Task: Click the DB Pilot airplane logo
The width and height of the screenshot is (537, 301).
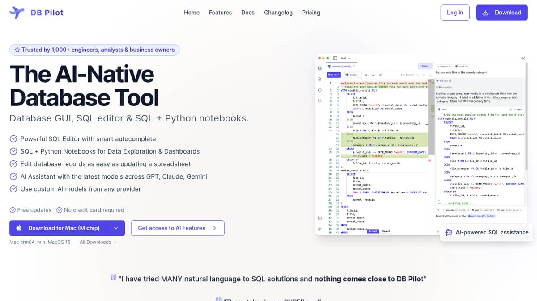Action: coord(17,13)
